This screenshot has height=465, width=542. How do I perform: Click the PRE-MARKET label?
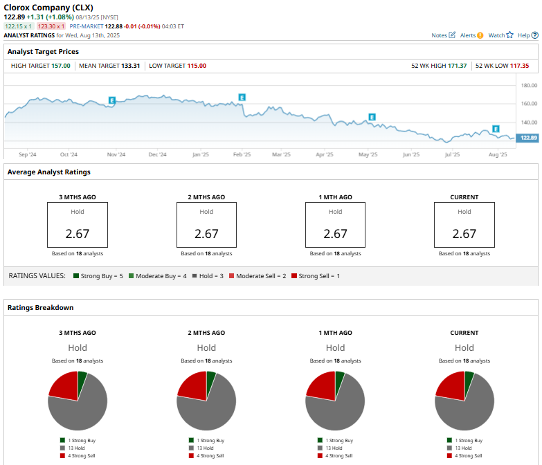[87, 26]
